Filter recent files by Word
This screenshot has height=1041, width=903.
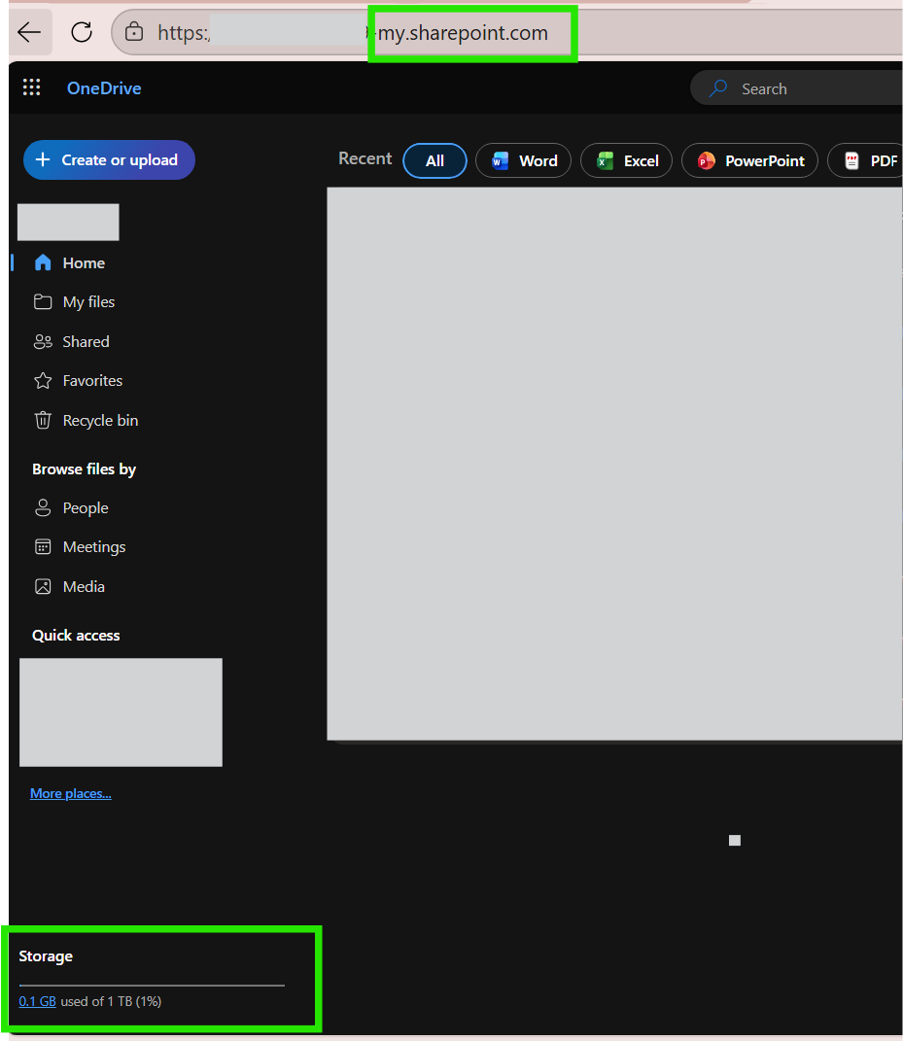tap(523, 160)
